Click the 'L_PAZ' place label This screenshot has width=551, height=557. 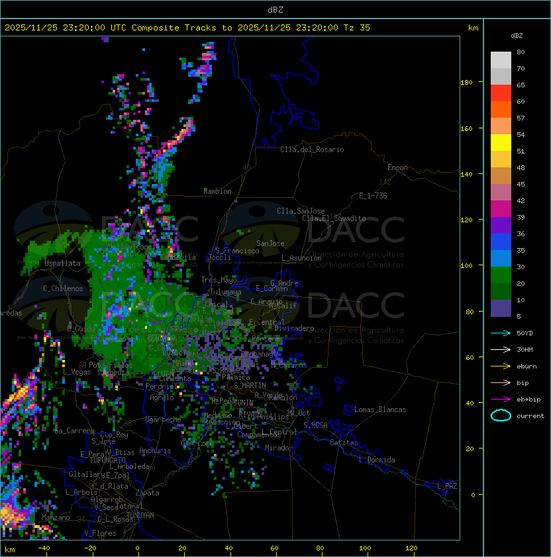[x=447, y=486]
